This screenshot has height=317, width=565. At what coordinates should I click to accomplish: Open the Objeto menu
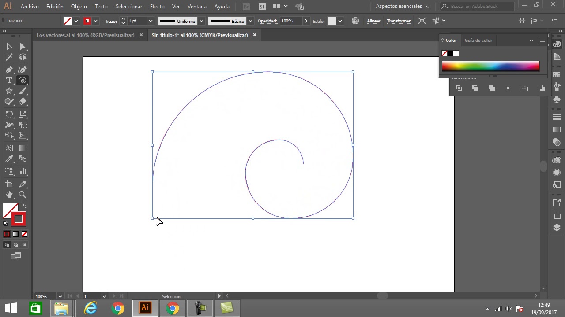click(x=79, y=7)
